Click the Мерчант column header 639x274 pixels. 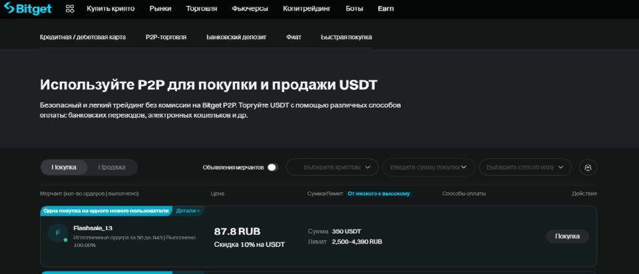click(x=89, y=194)
